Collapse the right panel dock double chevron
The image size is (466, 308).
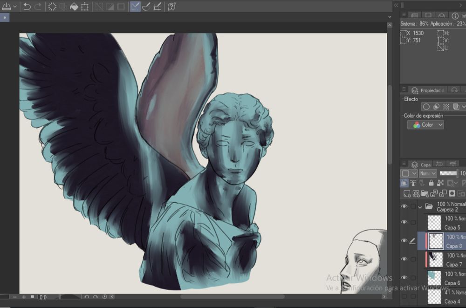(396, 5)
